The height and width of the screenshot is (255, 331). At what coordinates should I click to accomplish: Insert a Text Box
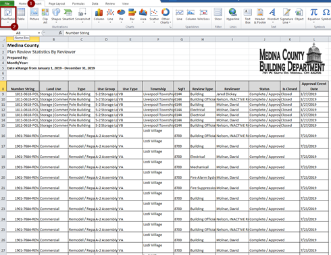coord(248,16)
